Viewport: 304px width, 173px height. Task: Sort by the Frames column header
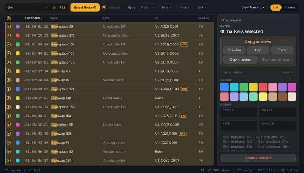(x=203, y=18)
